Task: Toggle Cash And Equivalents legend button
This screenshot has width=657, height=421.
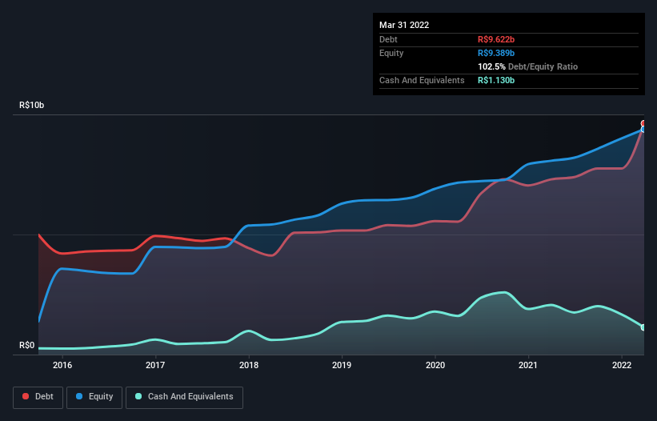Action: 184,397
